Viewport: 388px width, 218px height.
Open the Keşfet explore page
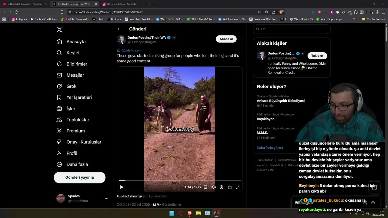point(68,53)
